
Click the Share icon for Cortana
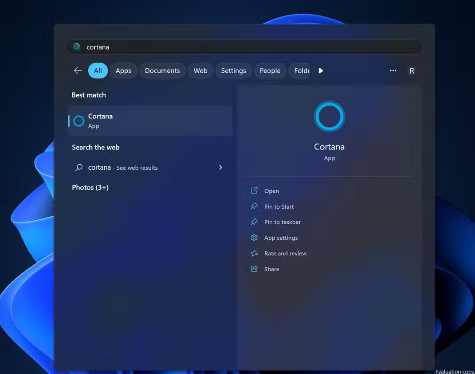(x=254, y=269)
